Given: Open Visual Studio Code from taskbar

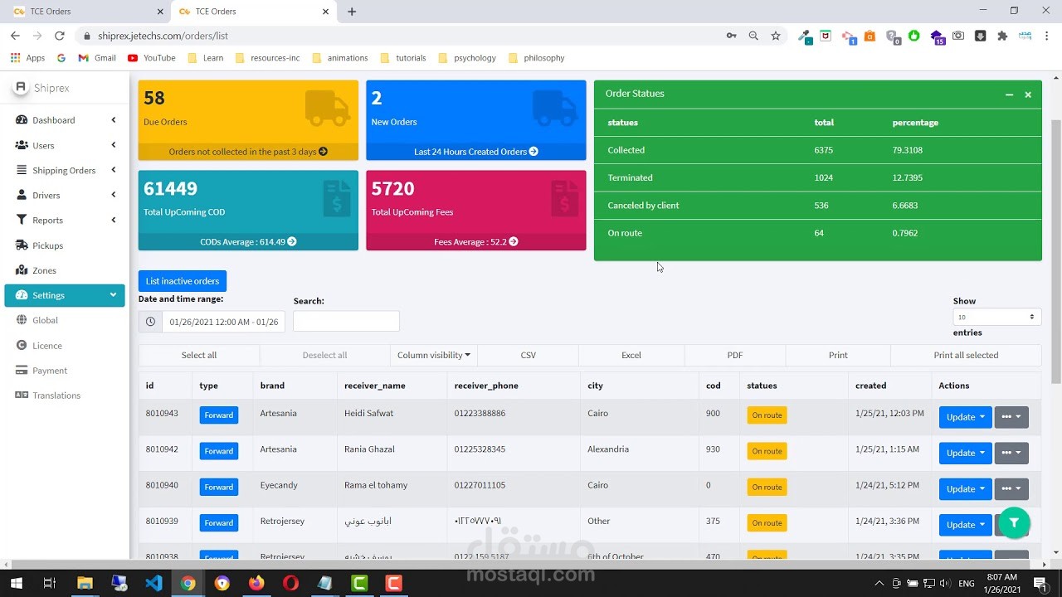Looking at the screenshot, I should point(154,583).
